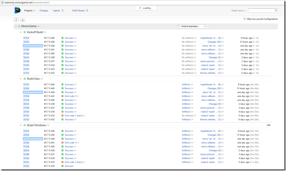Click the Kickoff Build configuration square icon
The width and height of the screenshot is (286, 171).
[x=25, y=32]
